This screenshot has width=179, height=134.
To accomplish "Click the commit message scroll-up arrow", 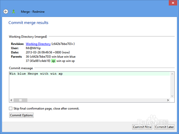I will [x=172, y=74].
